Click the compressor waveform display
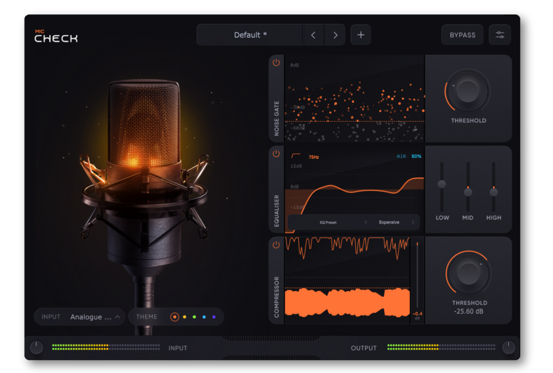Screen dimensions: 553x373 347,280
